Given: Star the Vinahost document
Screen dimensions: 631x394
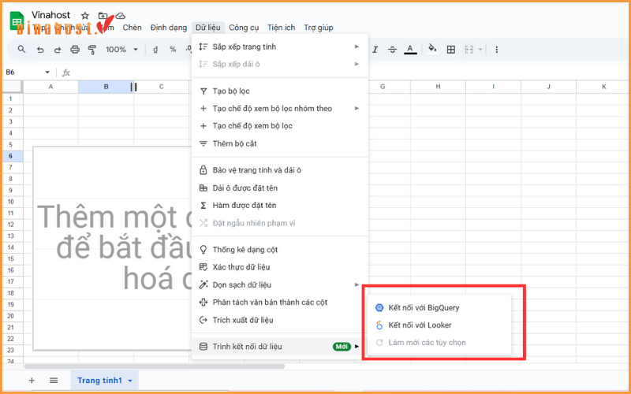Looking at the screenshot, I should [x=85, y=15].
